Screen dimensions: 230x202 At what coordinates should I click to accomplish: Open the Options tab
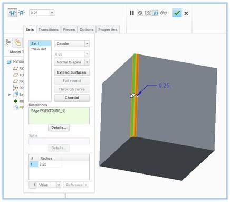87,30
